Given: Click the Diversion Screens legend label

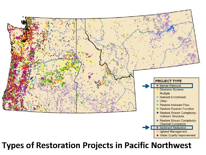Looking at the screenshot, I should [x=172, y=90].
